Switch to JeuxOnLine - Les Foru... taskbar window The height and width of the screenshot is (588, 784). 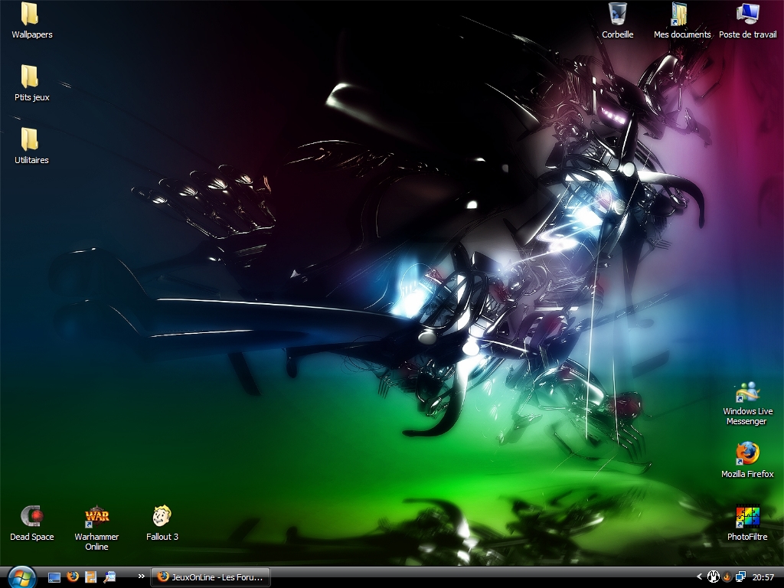(211, 577)
